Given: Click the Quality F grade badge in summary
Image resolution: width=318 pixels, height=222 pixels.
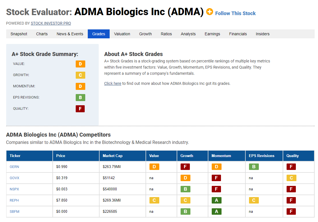Looking at the screenshot, I should point(80,109).
